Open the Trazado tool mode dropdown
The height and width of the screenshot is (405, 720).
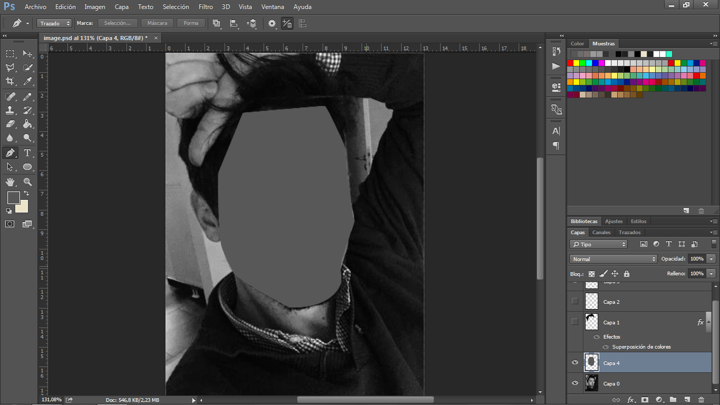54,23
